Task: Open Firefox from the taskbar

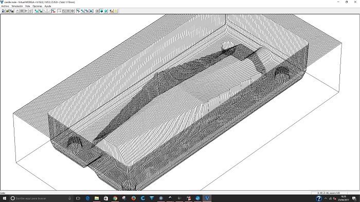Action: pos(133,198)
